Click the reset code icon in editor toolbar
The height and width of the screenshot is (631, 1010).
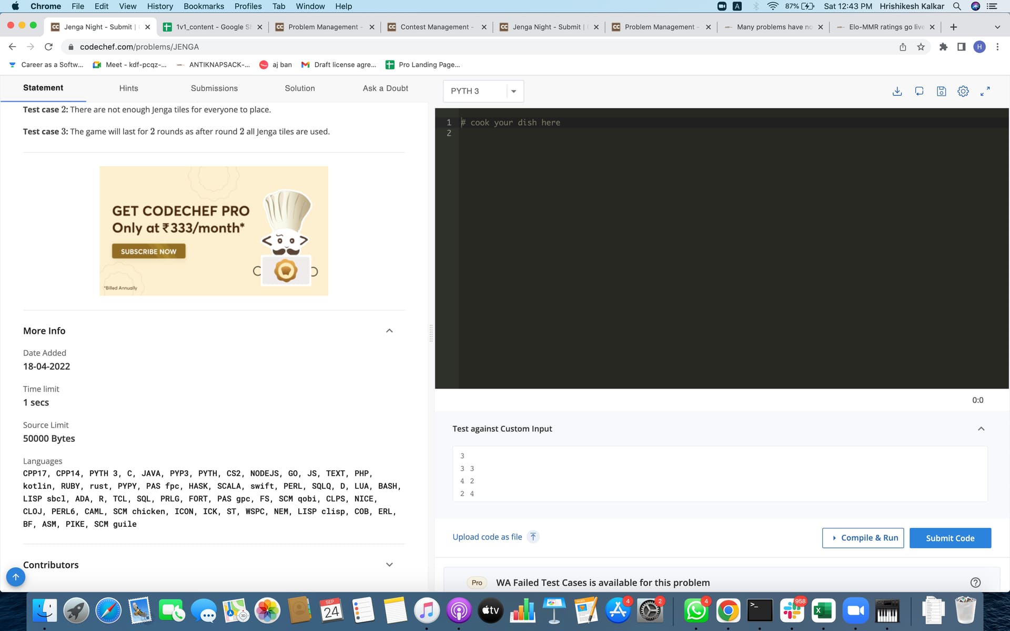[x=919, y=91]
